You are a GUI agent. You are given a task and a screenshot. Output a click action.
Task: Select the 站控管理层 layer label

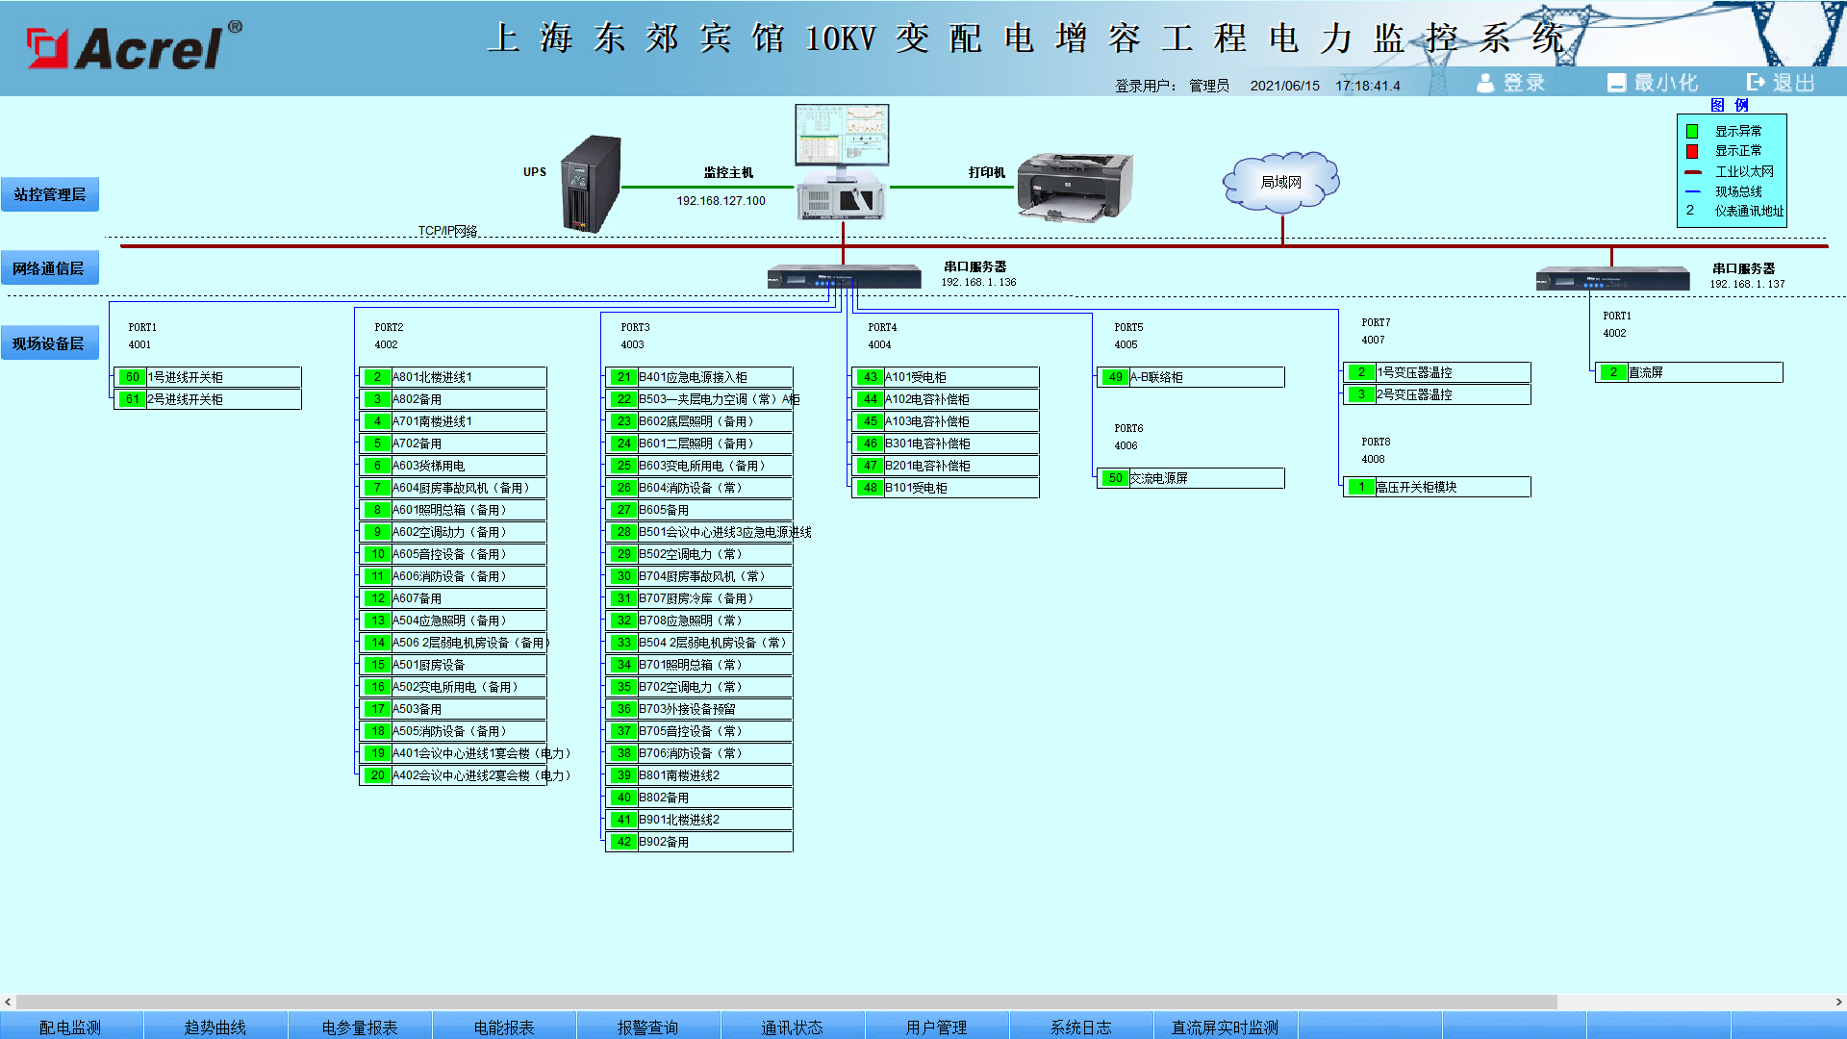[x=50, y=194]
